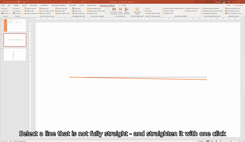
Task: Open dropdown beside Relative sizing
Action: pos(108,13)
